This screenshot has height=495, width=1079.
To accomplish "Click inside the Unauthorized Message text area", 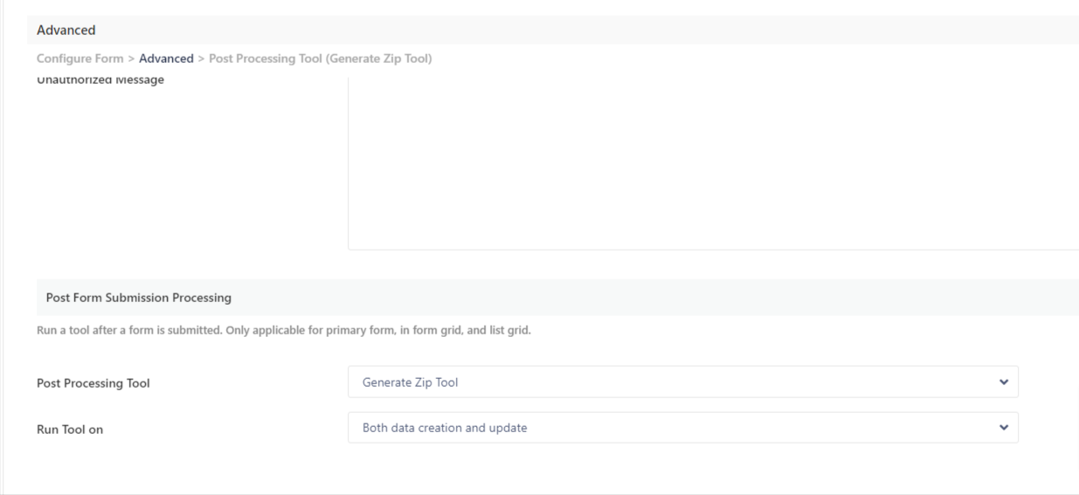I will (713, 162).
